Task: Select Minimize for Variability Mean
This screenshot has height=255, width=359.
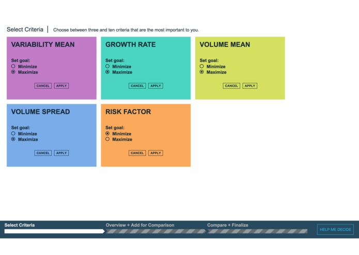Action: (13, 66)
